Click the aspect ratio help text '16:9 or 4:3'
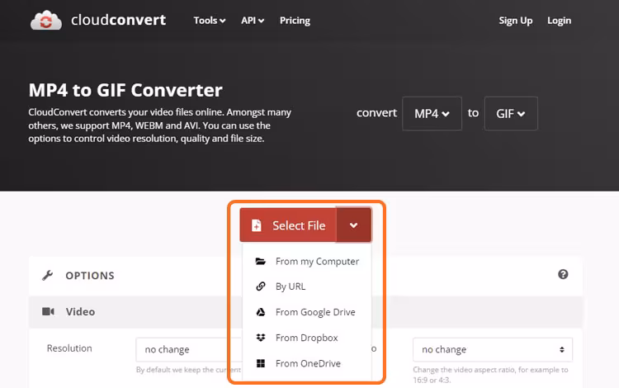619x388 pixels. (432, 381)
